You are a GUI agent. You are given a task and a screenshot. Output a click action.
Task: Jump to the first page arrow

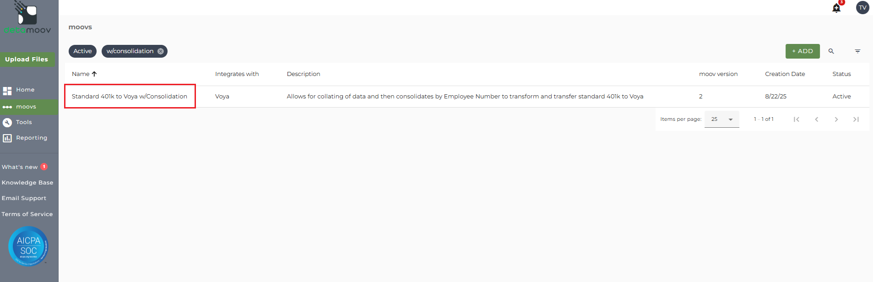click(x=797, y=119)
